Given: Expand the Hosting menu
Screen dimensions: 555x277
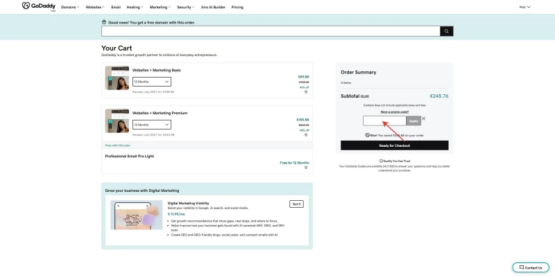Looking at the screenshot, I should coord(135,7).
